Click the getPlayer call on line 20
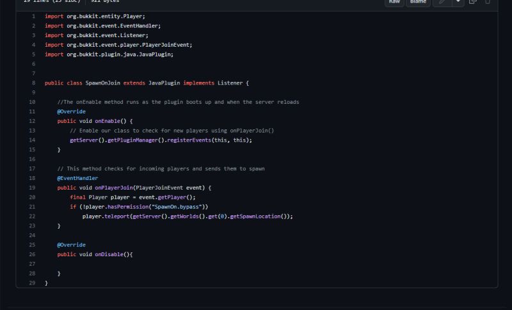Screen dimensions: 512x310 point(172,197)
